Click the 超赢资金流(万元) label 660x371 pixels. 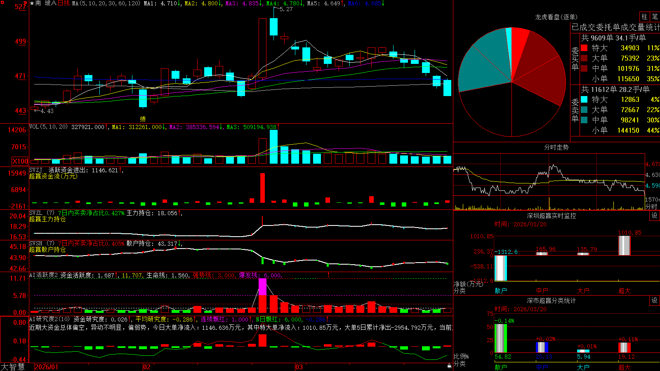pyautogui.click(x=53, y=176)
